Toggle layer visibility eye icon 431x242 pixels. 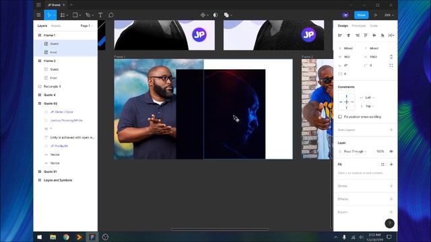click(391, 151)
